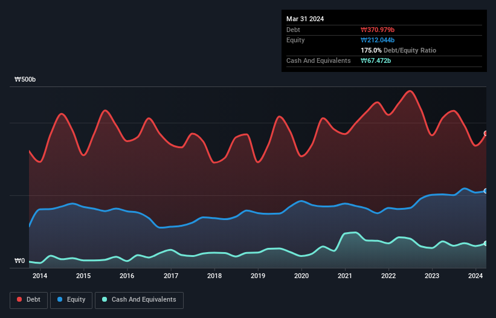Click the 2020 x-axis label

tap(301, 276)
